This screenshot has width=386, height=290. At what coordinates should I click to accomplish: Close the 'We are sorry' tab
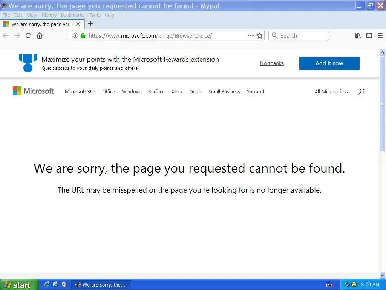78,24
